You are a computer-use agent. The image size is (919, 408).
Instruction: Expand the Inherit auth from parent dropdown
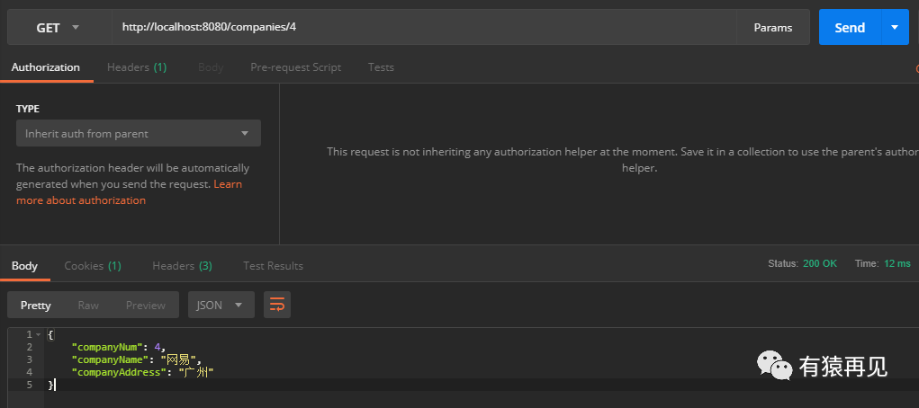point(139,134)
